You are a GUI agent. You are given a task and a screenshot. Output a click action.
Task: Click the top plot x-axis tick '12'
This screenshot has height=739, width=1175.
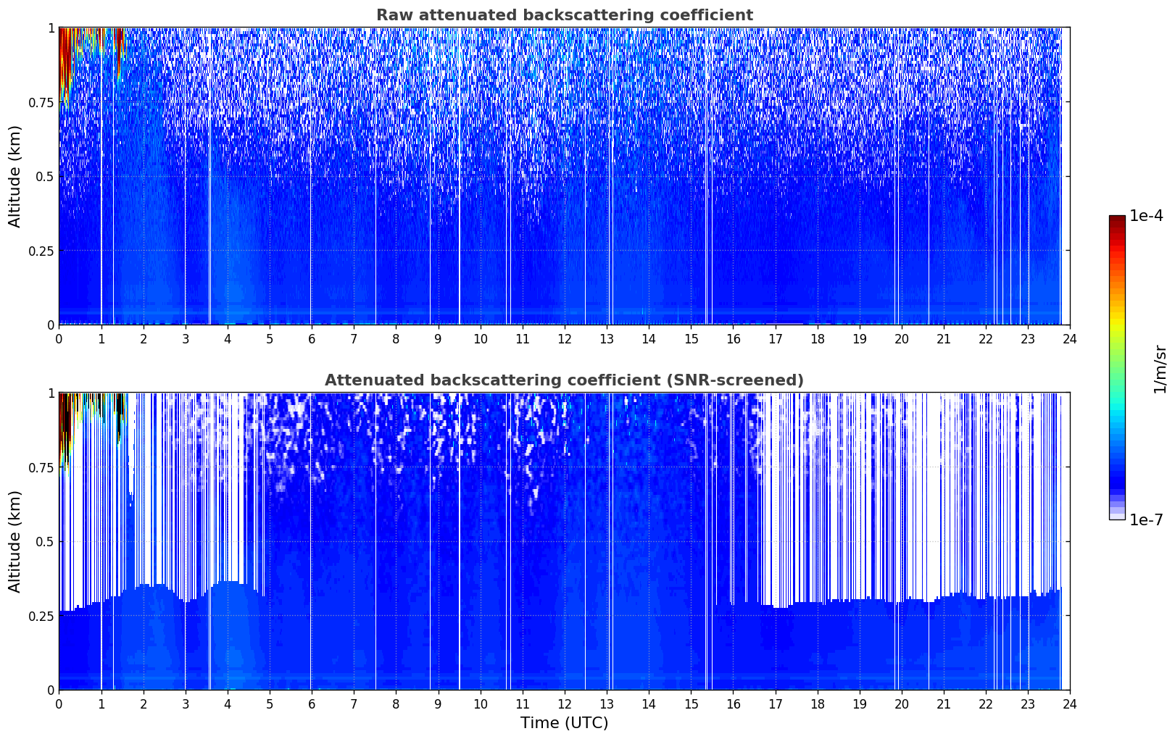[x=564, y=338]
